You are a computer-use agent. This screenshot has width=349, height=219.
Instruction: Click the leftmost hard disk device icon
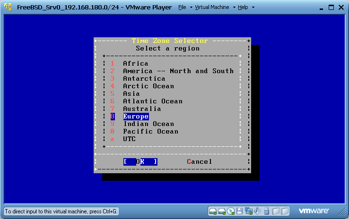coord(213,211)
